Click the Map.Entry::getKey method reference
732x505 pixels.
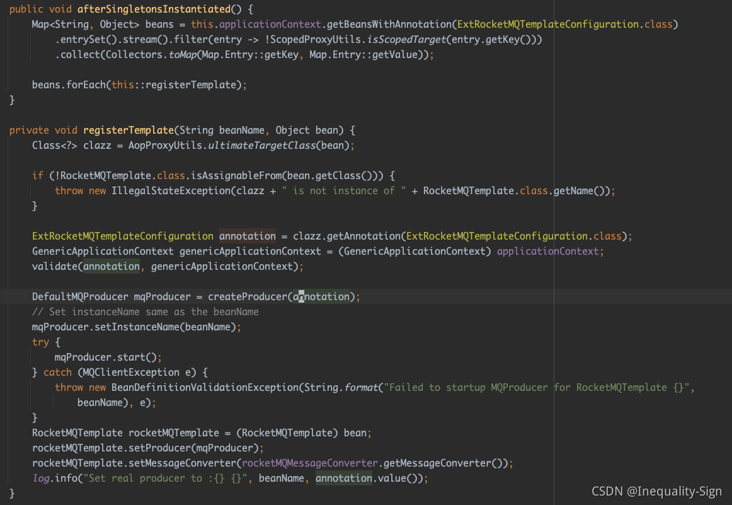point(250,55)
